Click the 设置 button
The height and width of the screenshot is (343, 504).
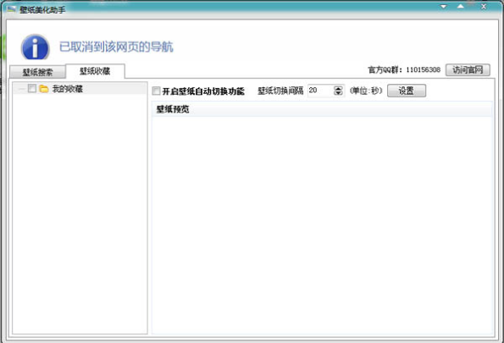pyautogui.click(x=407, y=91)
